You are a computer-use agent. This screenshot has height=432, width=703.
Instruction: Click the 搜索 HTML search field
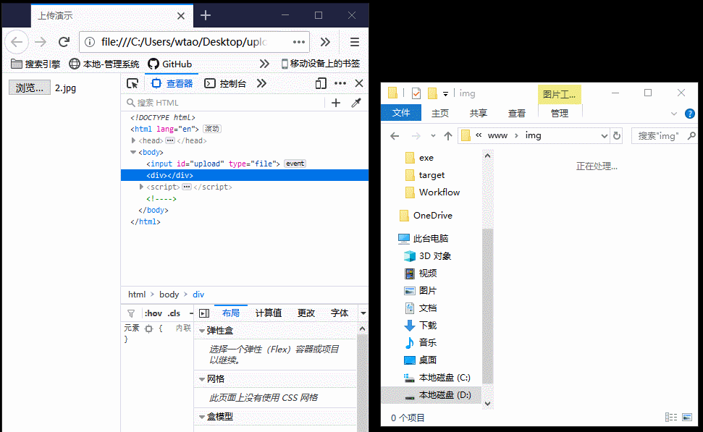click(x=224, y=103)
